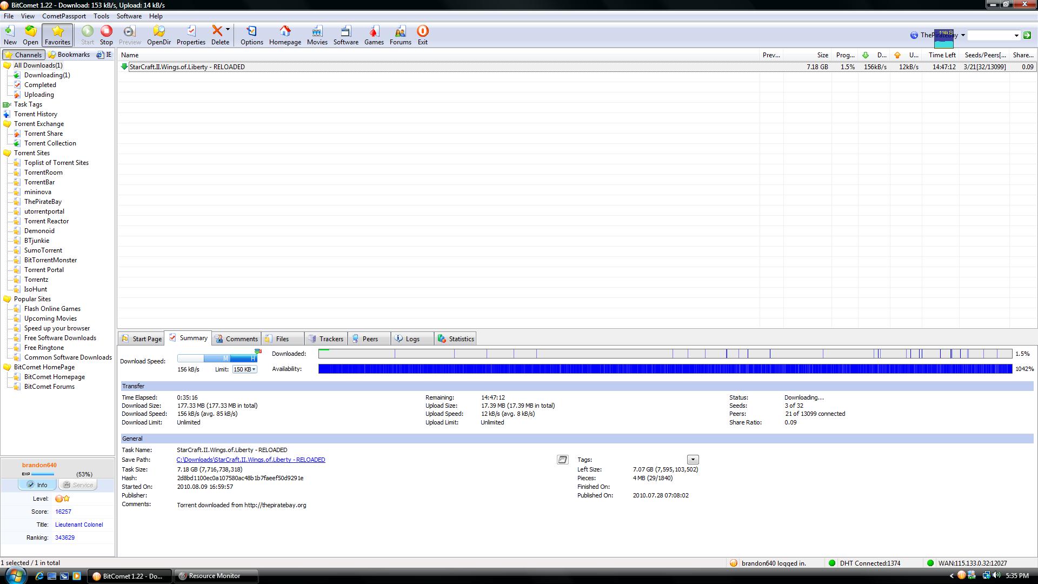Sort by the upload speed column header
This screenshot has width=1038, height=584.
tap(906, 55)
